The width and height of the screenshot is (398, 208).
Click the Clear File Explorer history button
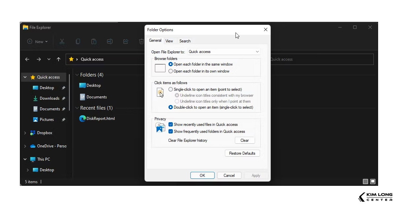245,140
